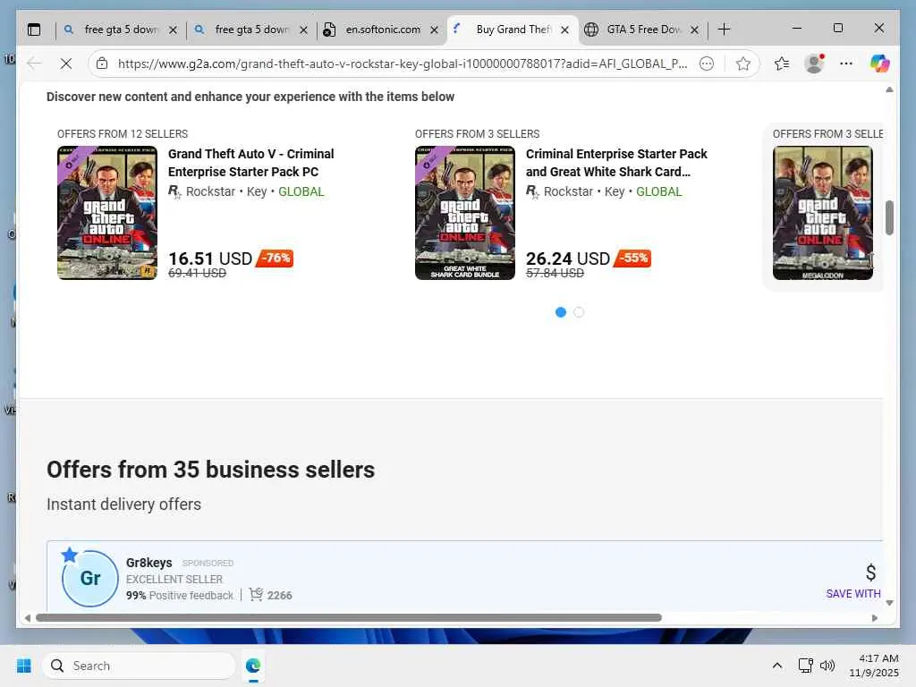
Task: Select the Buy Grand Theft tab
Action: coord(513,30)
